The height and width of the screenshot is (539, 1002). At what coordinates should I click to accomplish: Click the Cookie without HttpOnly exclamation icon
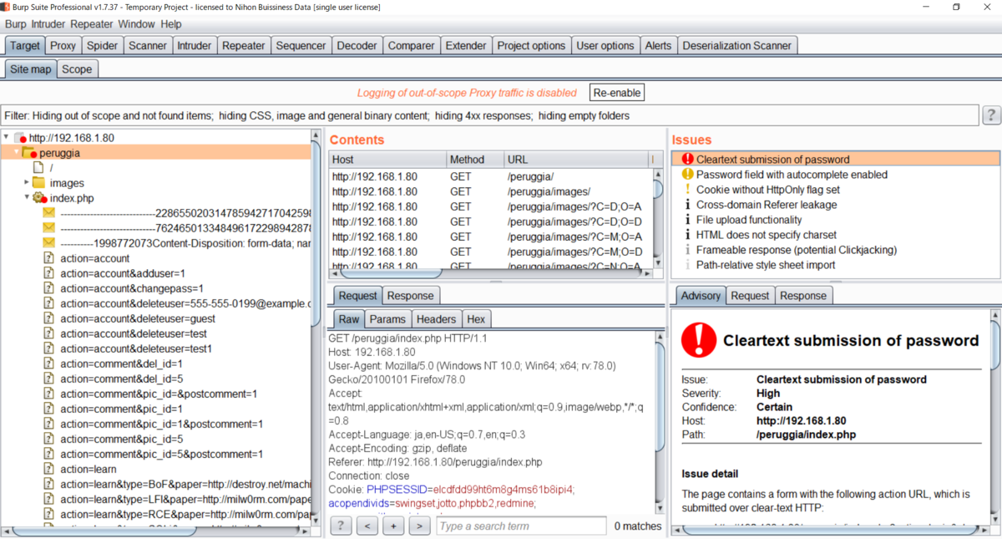coord(688,190)
